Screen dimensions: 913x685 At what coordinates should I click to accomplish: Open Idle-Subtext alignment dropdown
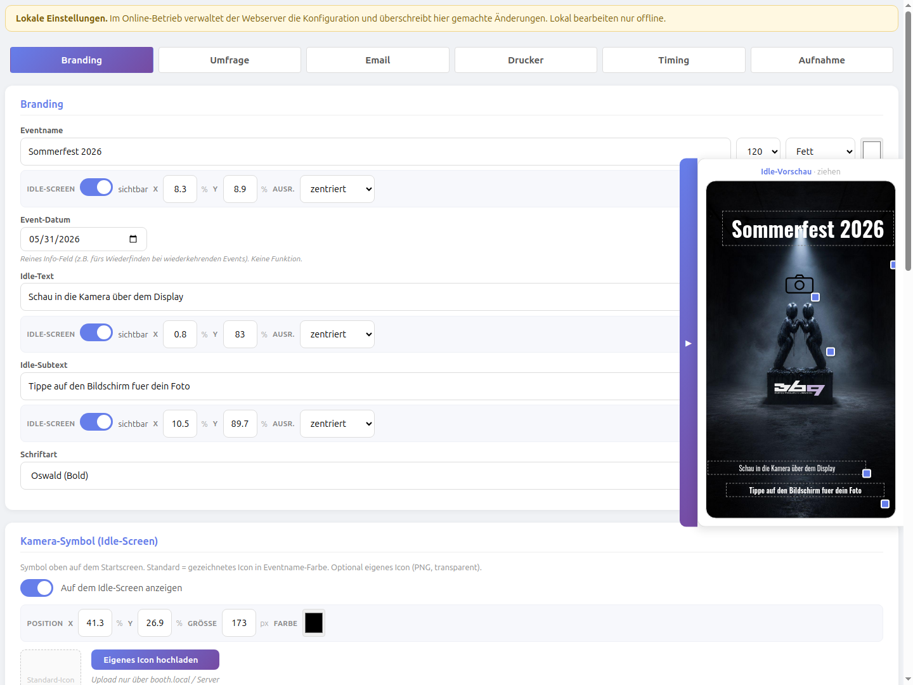(x=337, y=424)
